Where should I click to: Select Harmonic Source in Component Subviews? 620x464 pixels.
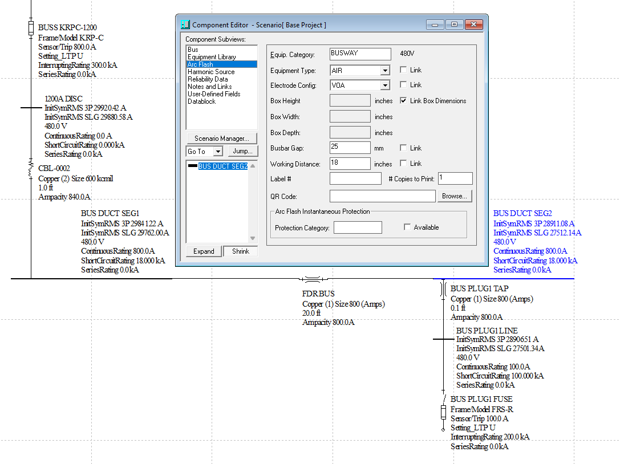pos(210,72)
